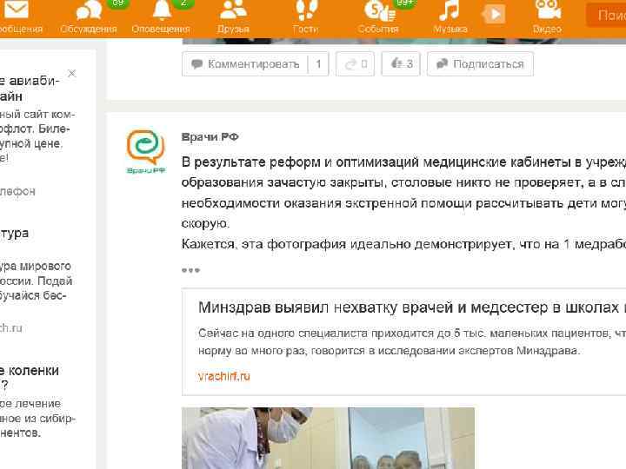The image size is (626, 469).
Task: Open the Сообщения envelope icon
Action: tap(16, 10)
